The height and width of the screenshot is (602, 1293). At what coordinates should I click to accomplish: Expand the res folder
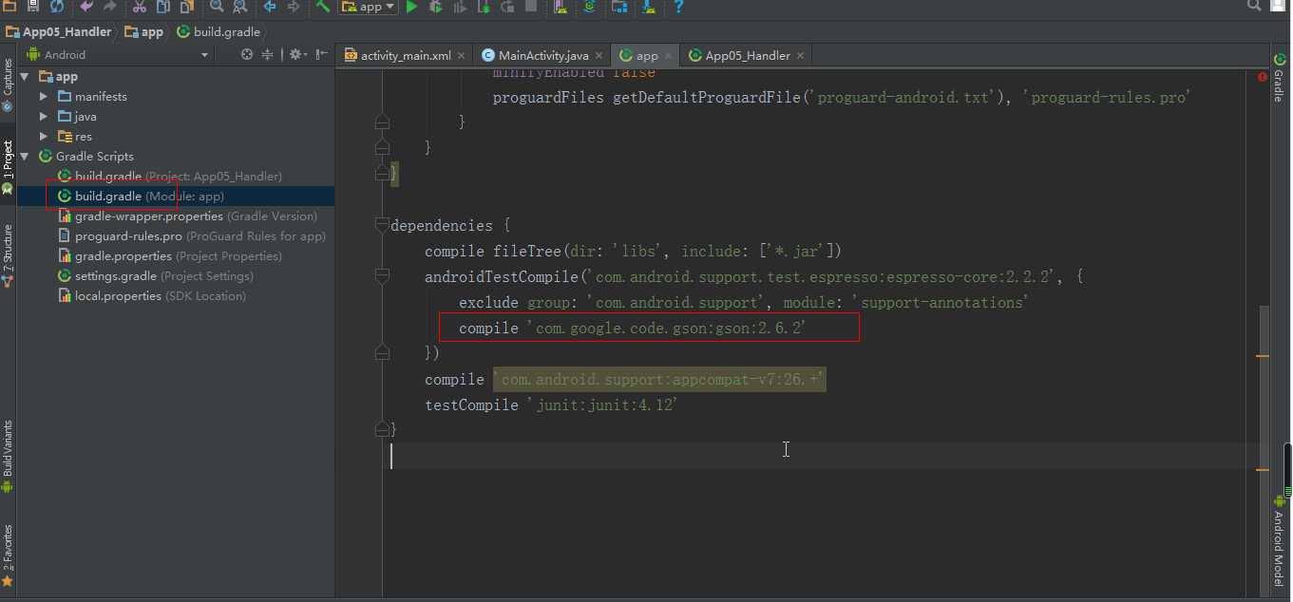(44, 136)
